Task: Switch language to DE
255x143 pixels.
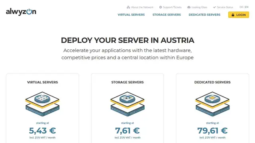Action: (x=241, y=7)
